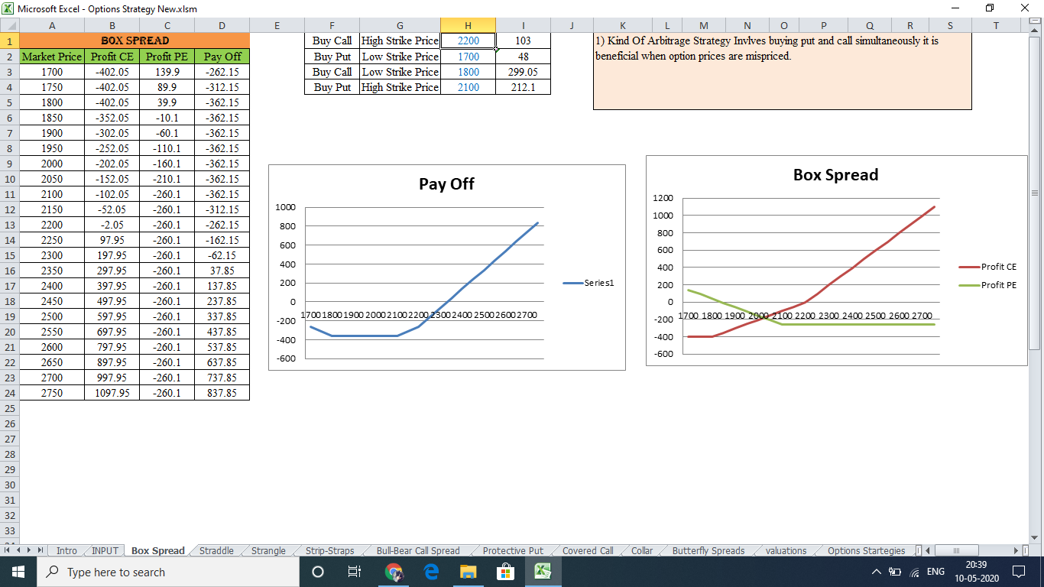
Task: Open Task View on the taskbar
Action: coord(355,572)
